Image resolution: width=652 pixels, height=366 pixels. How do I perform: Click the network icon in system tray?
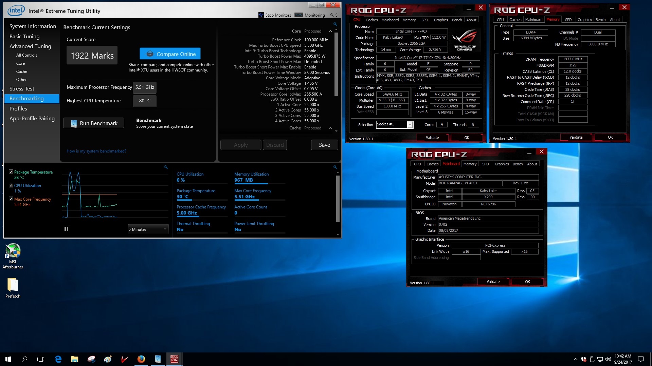click(600, 359)
